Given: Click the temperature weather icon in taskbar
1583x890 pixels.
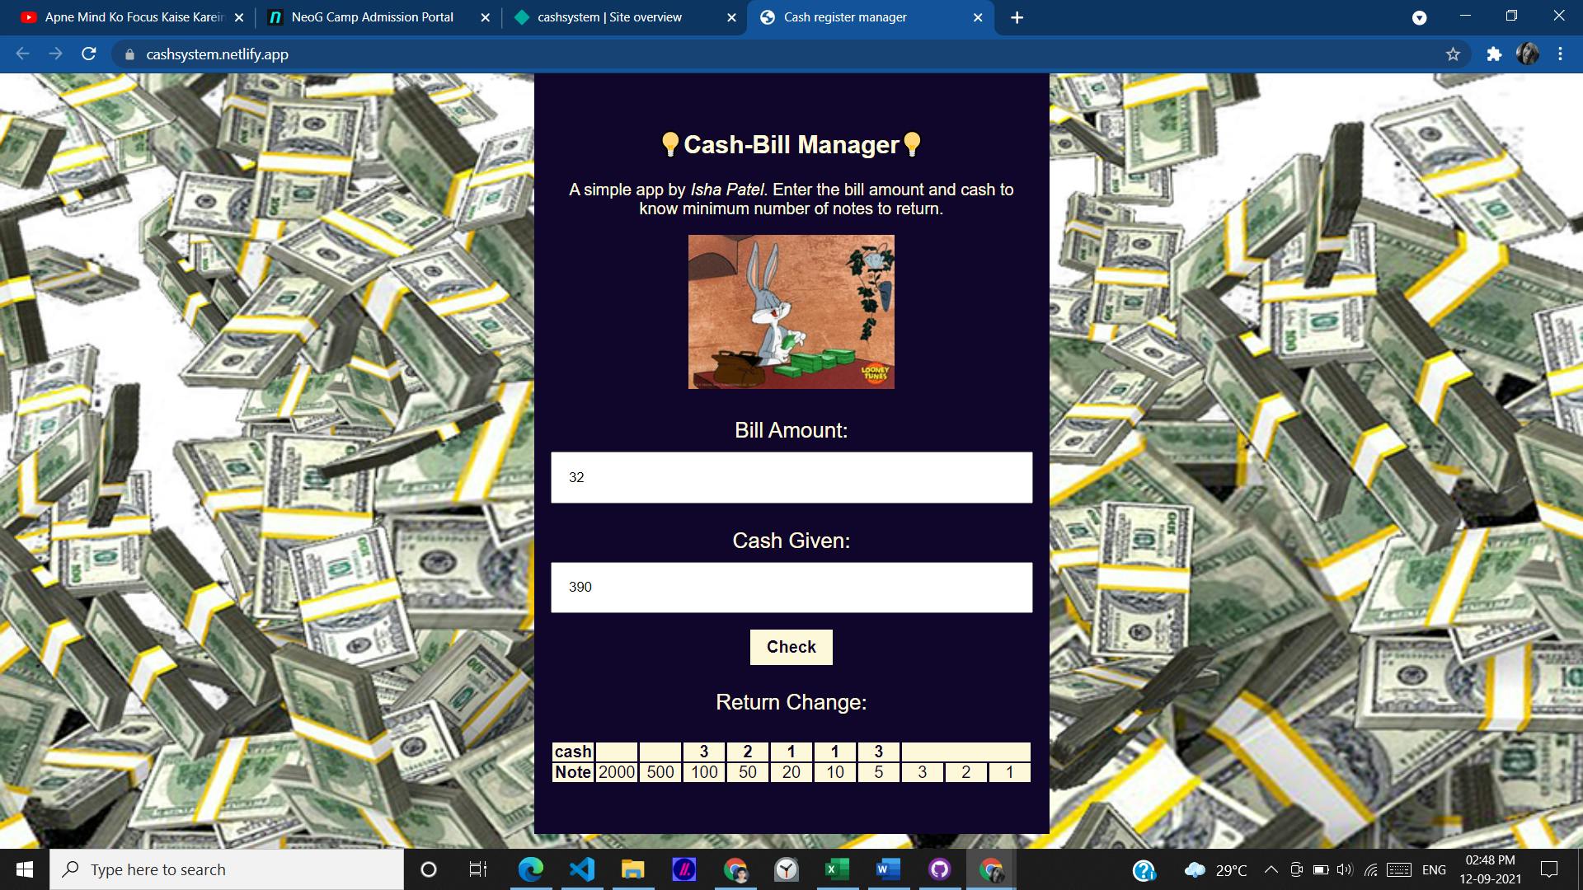Looking at the screenshot, I should (x=1196, y=869).
